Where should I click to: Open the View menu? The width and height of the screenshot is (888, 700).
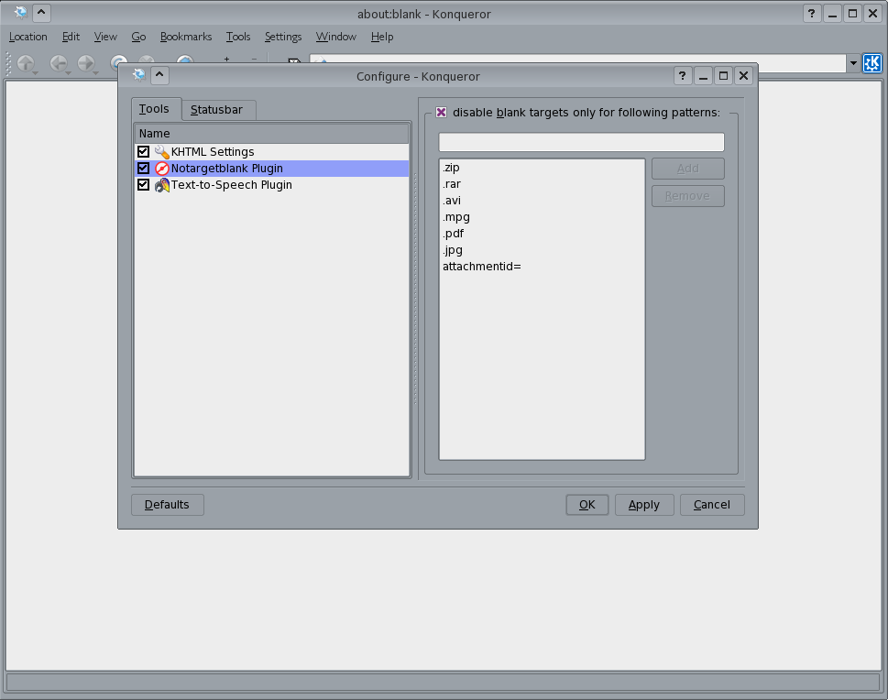(105, 37)
